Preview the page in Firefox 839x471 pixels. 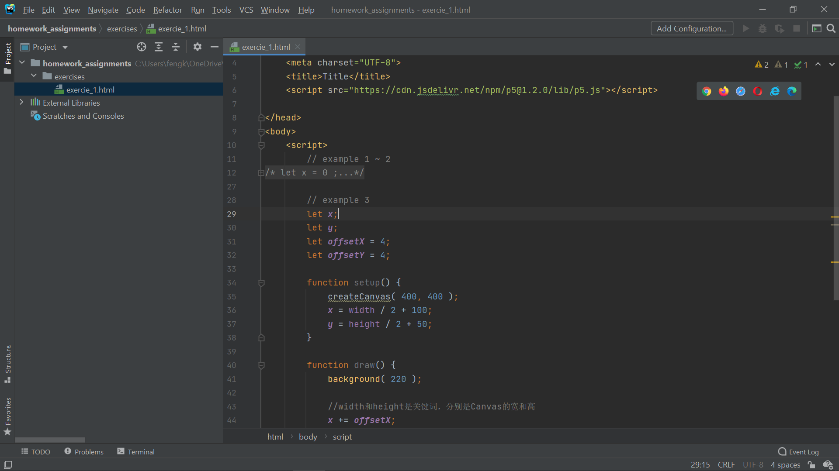tap(724, 91)
